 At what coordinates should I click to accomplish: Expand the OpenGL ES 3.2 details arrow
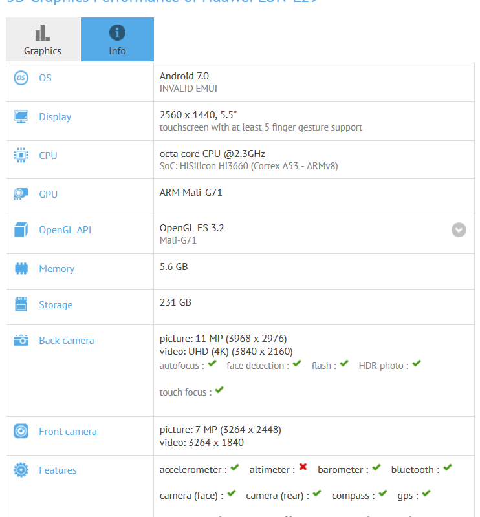[459, 229]
